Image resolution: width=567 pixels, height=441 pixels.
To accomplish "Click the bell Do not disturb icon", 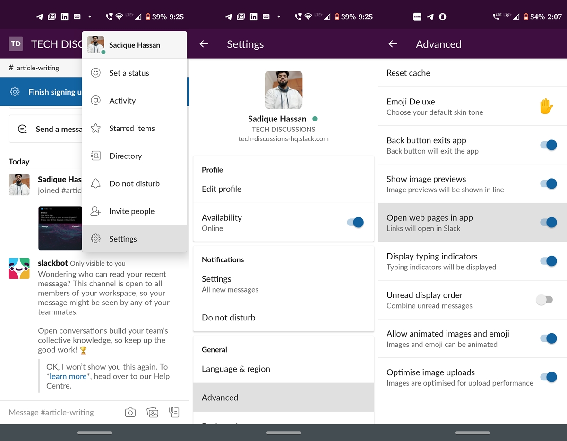I will (x=95, y=183).
